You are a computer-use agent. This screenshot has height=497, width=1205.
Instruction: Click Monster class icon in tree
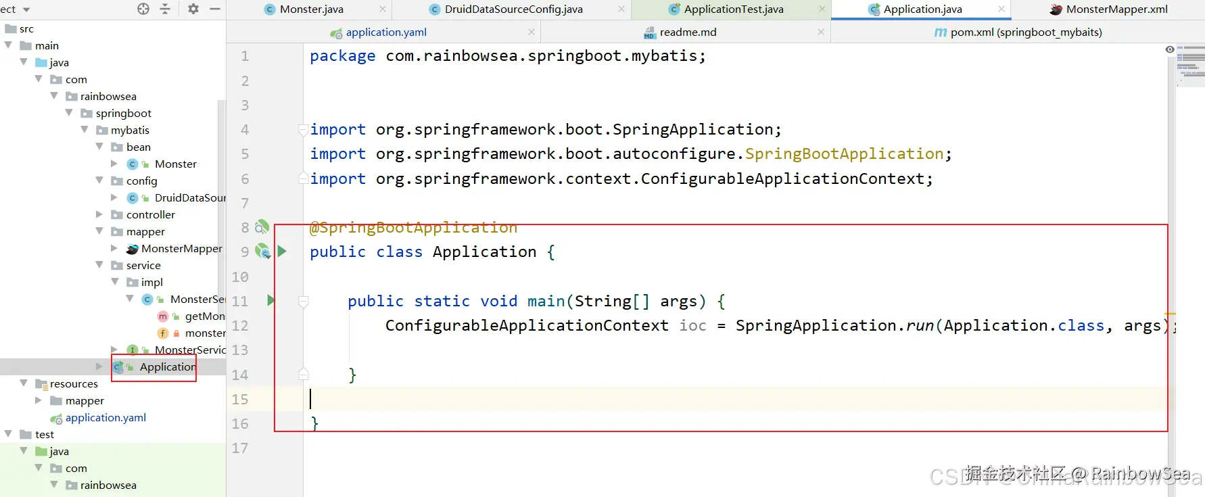pos(133,164)
